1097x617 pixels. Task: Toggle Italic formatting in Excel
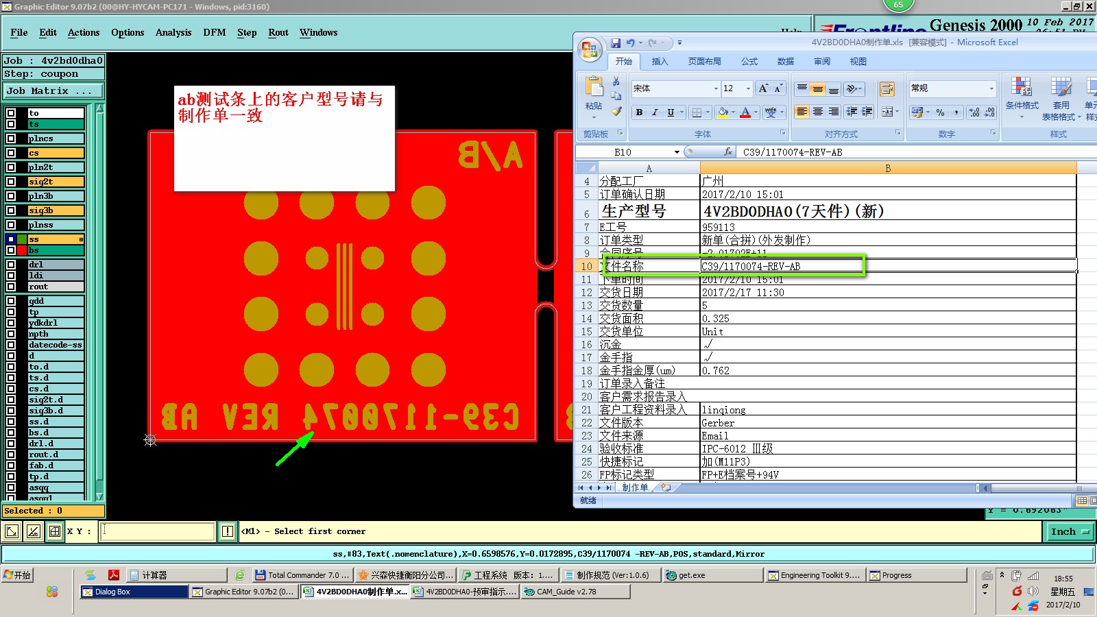tap(655, 112)
